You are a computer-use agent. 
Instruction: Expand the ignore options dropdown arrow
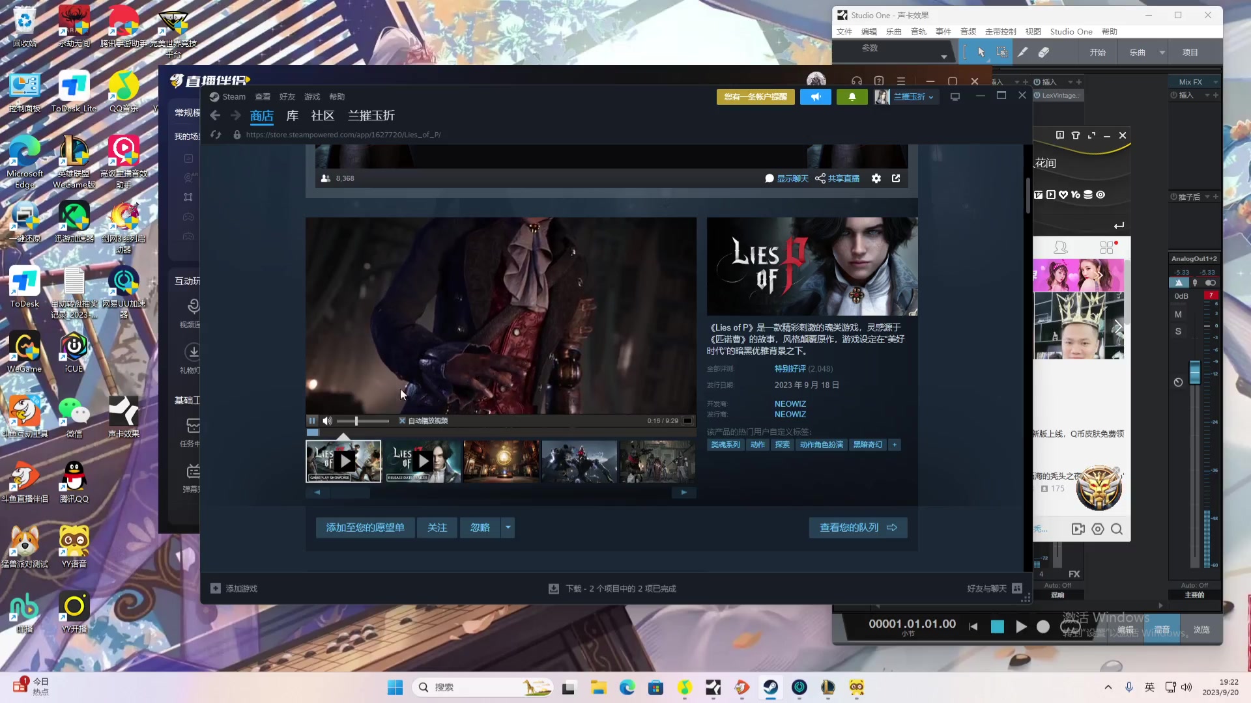[508, 528]
